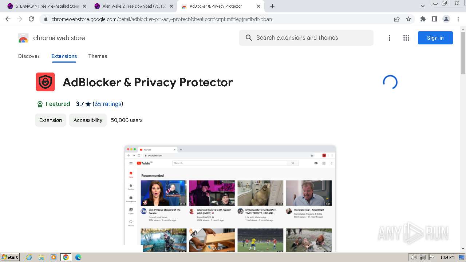Close the STEAMRIP tab
The height and width of the screenshot is (262, 466).
coord(84,6)
